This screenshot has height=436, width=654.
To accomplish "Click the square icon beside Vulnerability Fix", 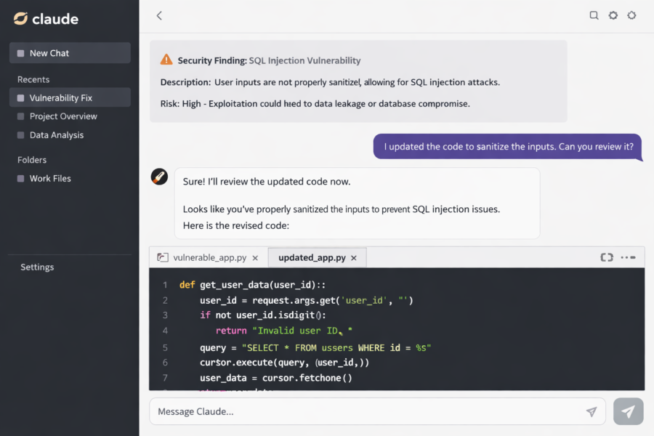I will point(20,98).
